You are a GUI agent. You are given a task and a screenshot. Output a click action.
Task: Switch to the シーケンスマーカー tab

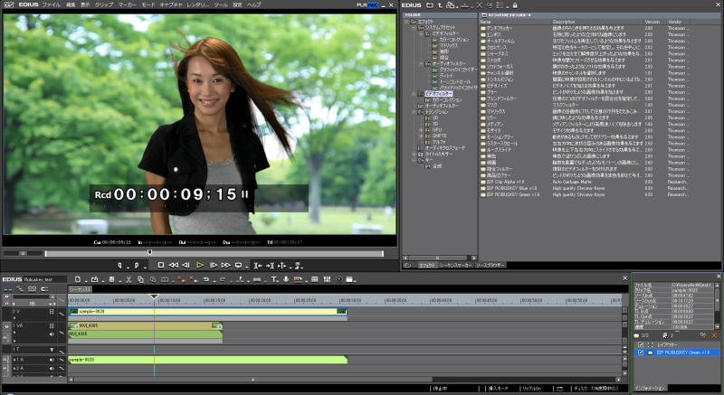click(457, 266)
